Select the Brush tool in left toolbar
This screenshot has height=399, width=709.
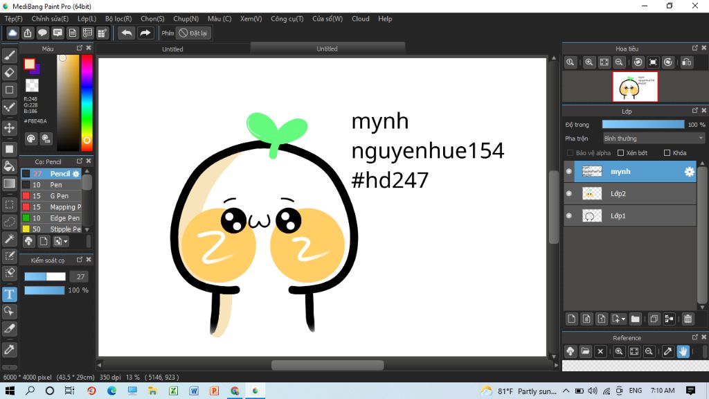click(10, 55)
